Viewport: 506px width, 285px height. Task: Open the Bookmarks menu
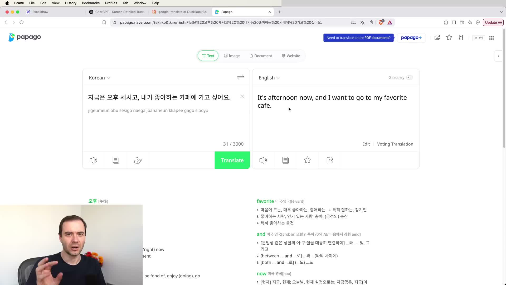[x=91, y=3]
